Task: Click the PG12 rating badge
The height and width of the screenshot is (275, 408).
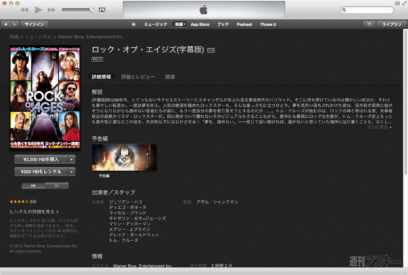Action: (97, 59)
